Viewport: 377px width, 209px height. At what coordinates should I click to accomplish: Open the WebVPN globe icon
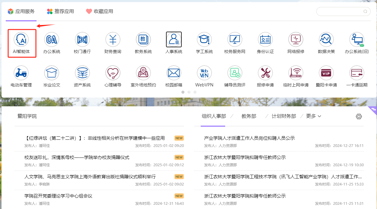[204, 73]
